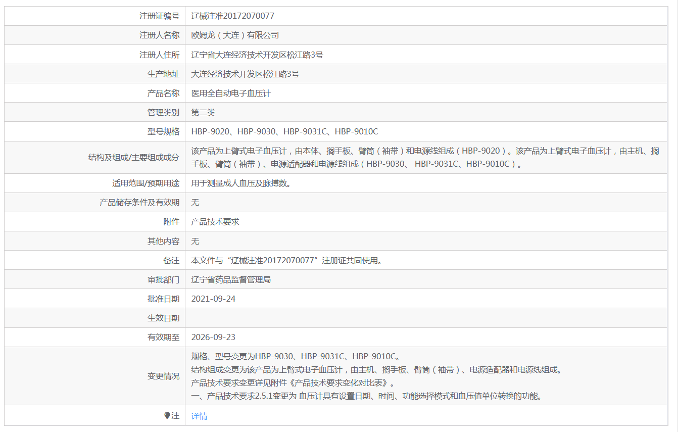This screenshot has width=678, height=432.
Task: Click expiry date 2026-09-23
Action: pyautogui.click(x=213, y=337)
